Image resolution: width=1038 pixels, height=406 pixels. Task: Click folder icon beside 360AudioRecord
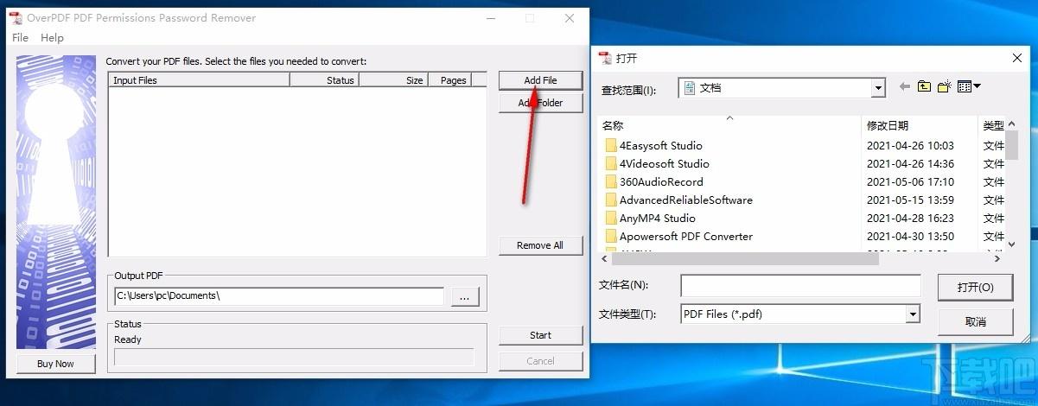pos(611,181)
